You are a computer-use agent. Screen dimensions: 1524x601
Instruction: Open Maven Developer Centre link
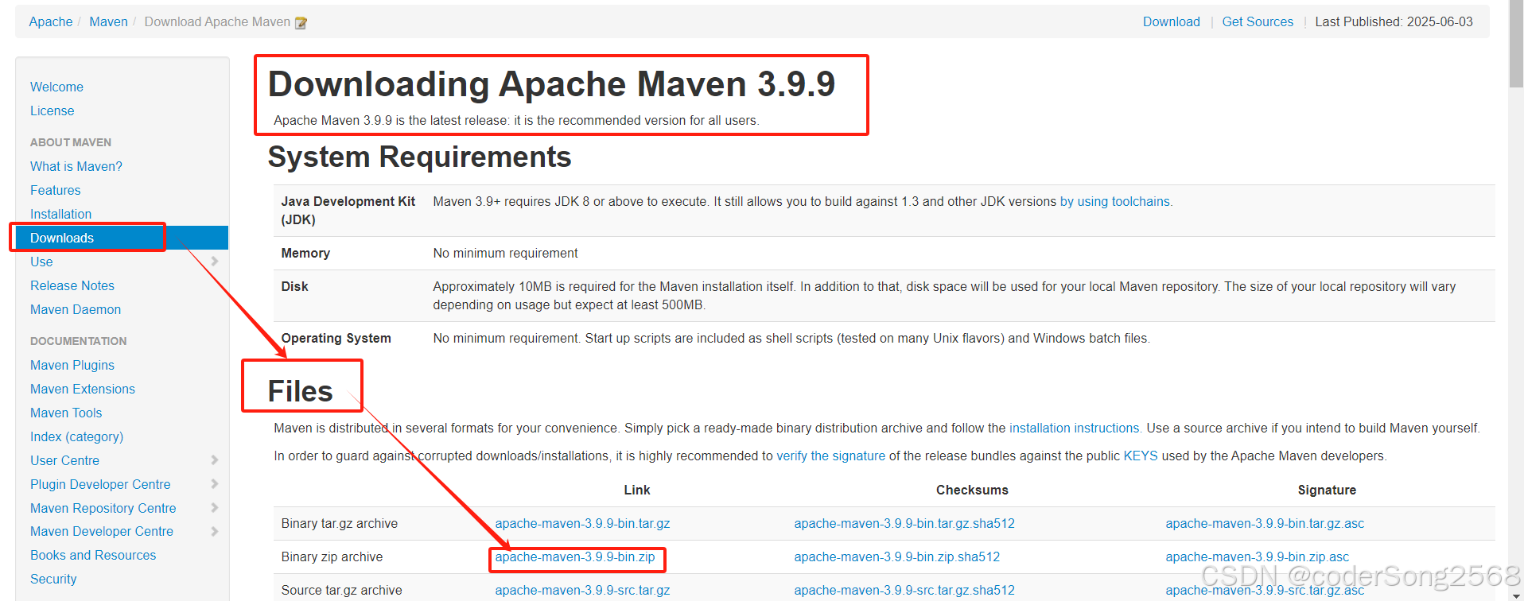coord(102,531)
